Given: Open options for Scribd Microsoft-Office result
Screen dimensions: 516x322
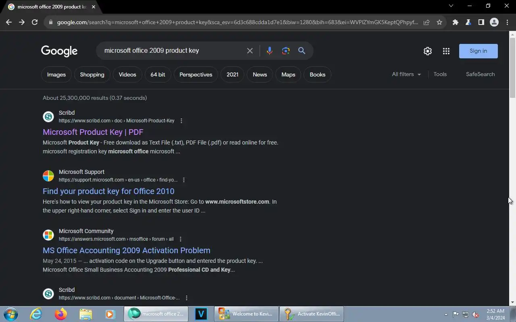Looking at the screenshot, I should 187,298.
